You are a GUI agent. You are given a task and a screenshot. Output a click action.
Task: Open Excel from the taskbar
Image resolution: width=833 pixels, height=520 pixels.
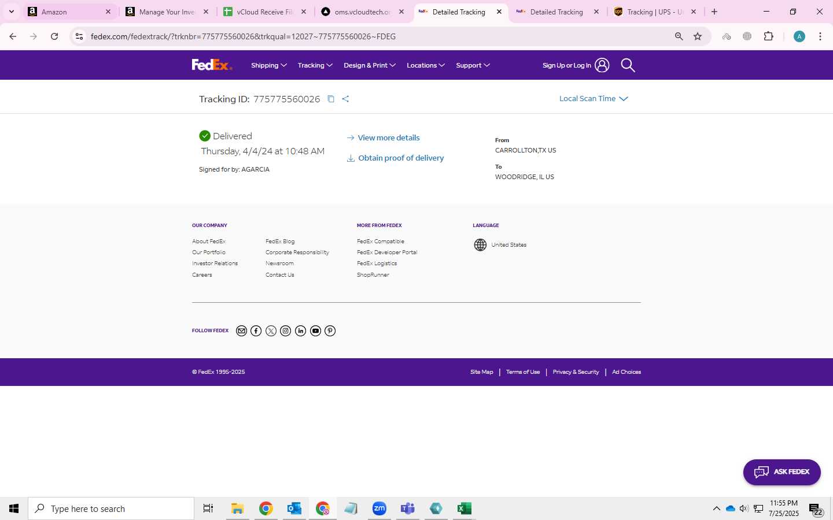(x=464, y=508)
